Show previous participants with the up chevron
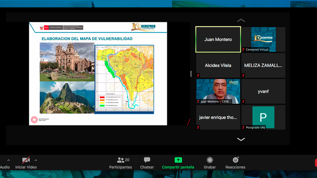This screenshot has width=317, height=178. click(x=241, y=21)
